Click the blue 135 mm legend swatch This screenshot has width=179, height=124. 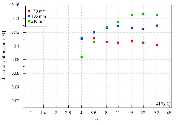click(x=29, y=16)
